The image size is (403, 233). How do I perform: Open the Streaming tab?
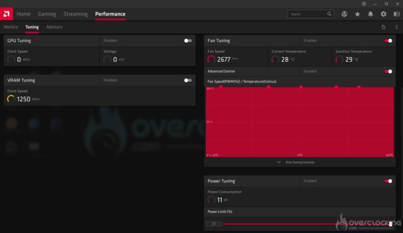click(75, 14)
